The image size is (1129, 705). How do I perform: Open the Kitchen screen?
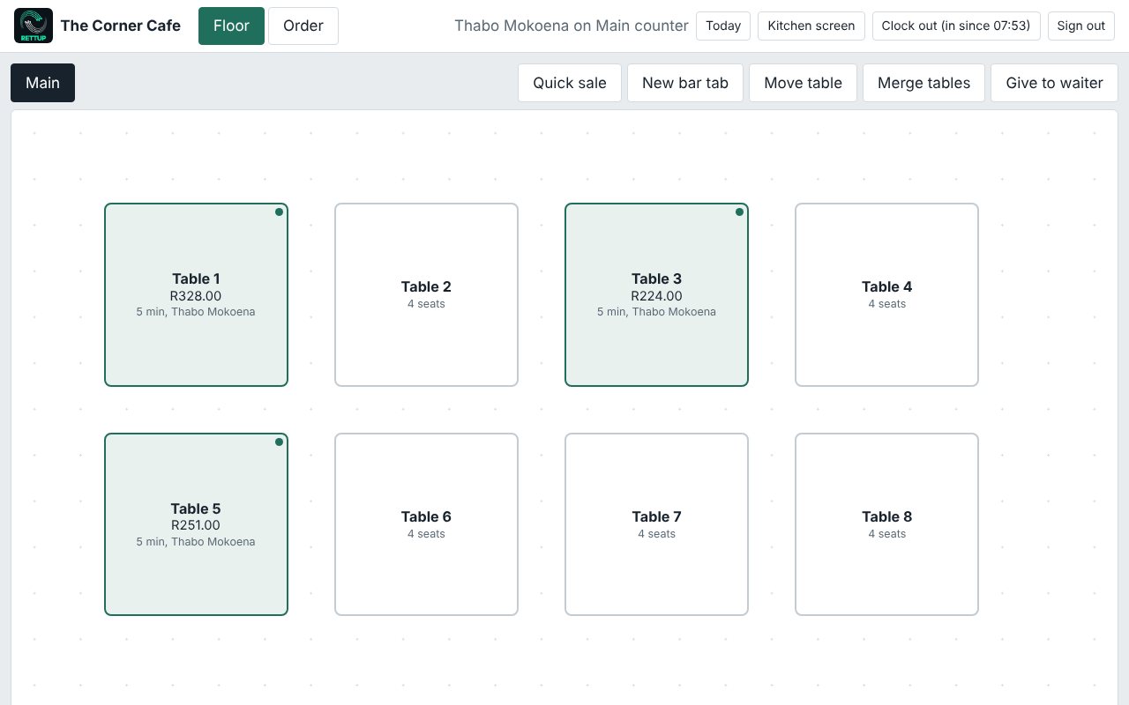(811, 26)
